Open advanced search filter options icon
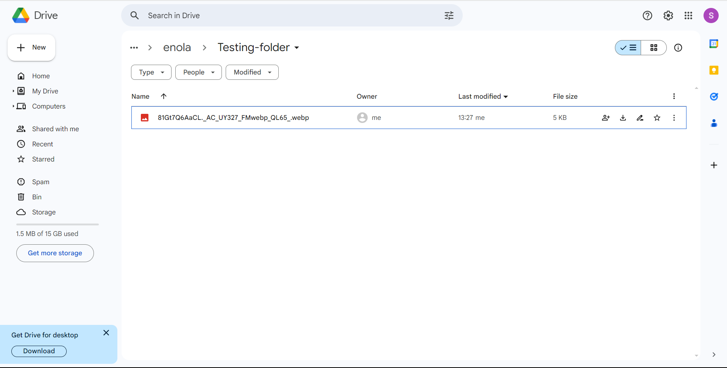The width and height of the screenshot is (727, 368). pyautogui.click(x=449, y=16)
